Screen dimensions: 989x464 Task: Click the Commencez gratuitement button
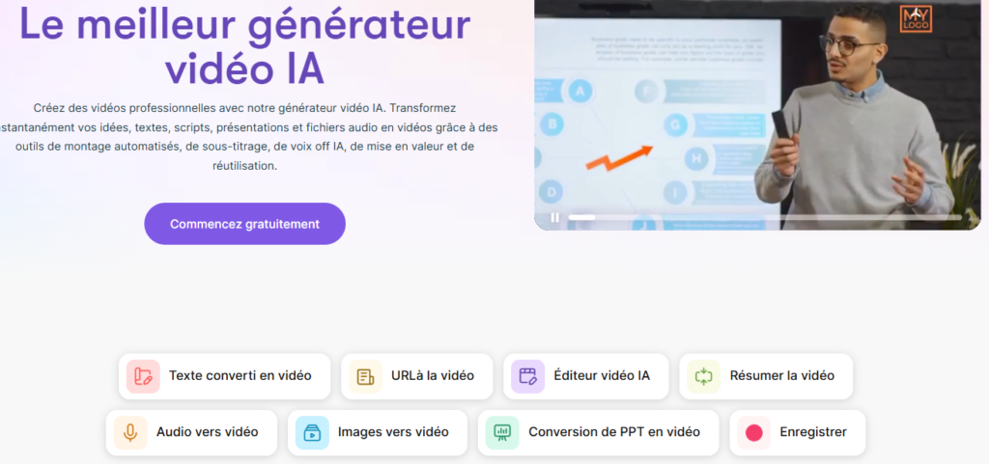244,224
